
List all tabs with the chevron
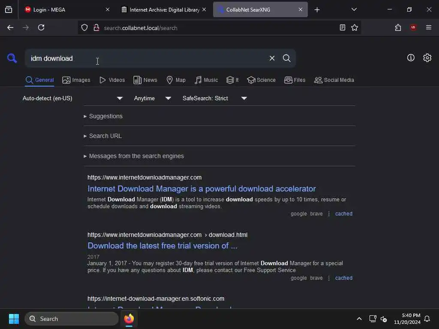click(x=354, y=9)
